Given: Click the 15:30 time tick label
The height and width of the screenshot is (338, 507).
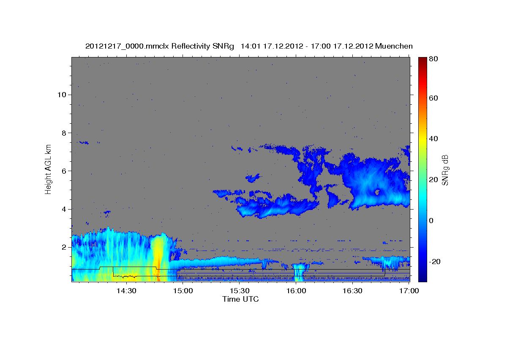Looking at the screenshot, I should [x=239, y=291].
